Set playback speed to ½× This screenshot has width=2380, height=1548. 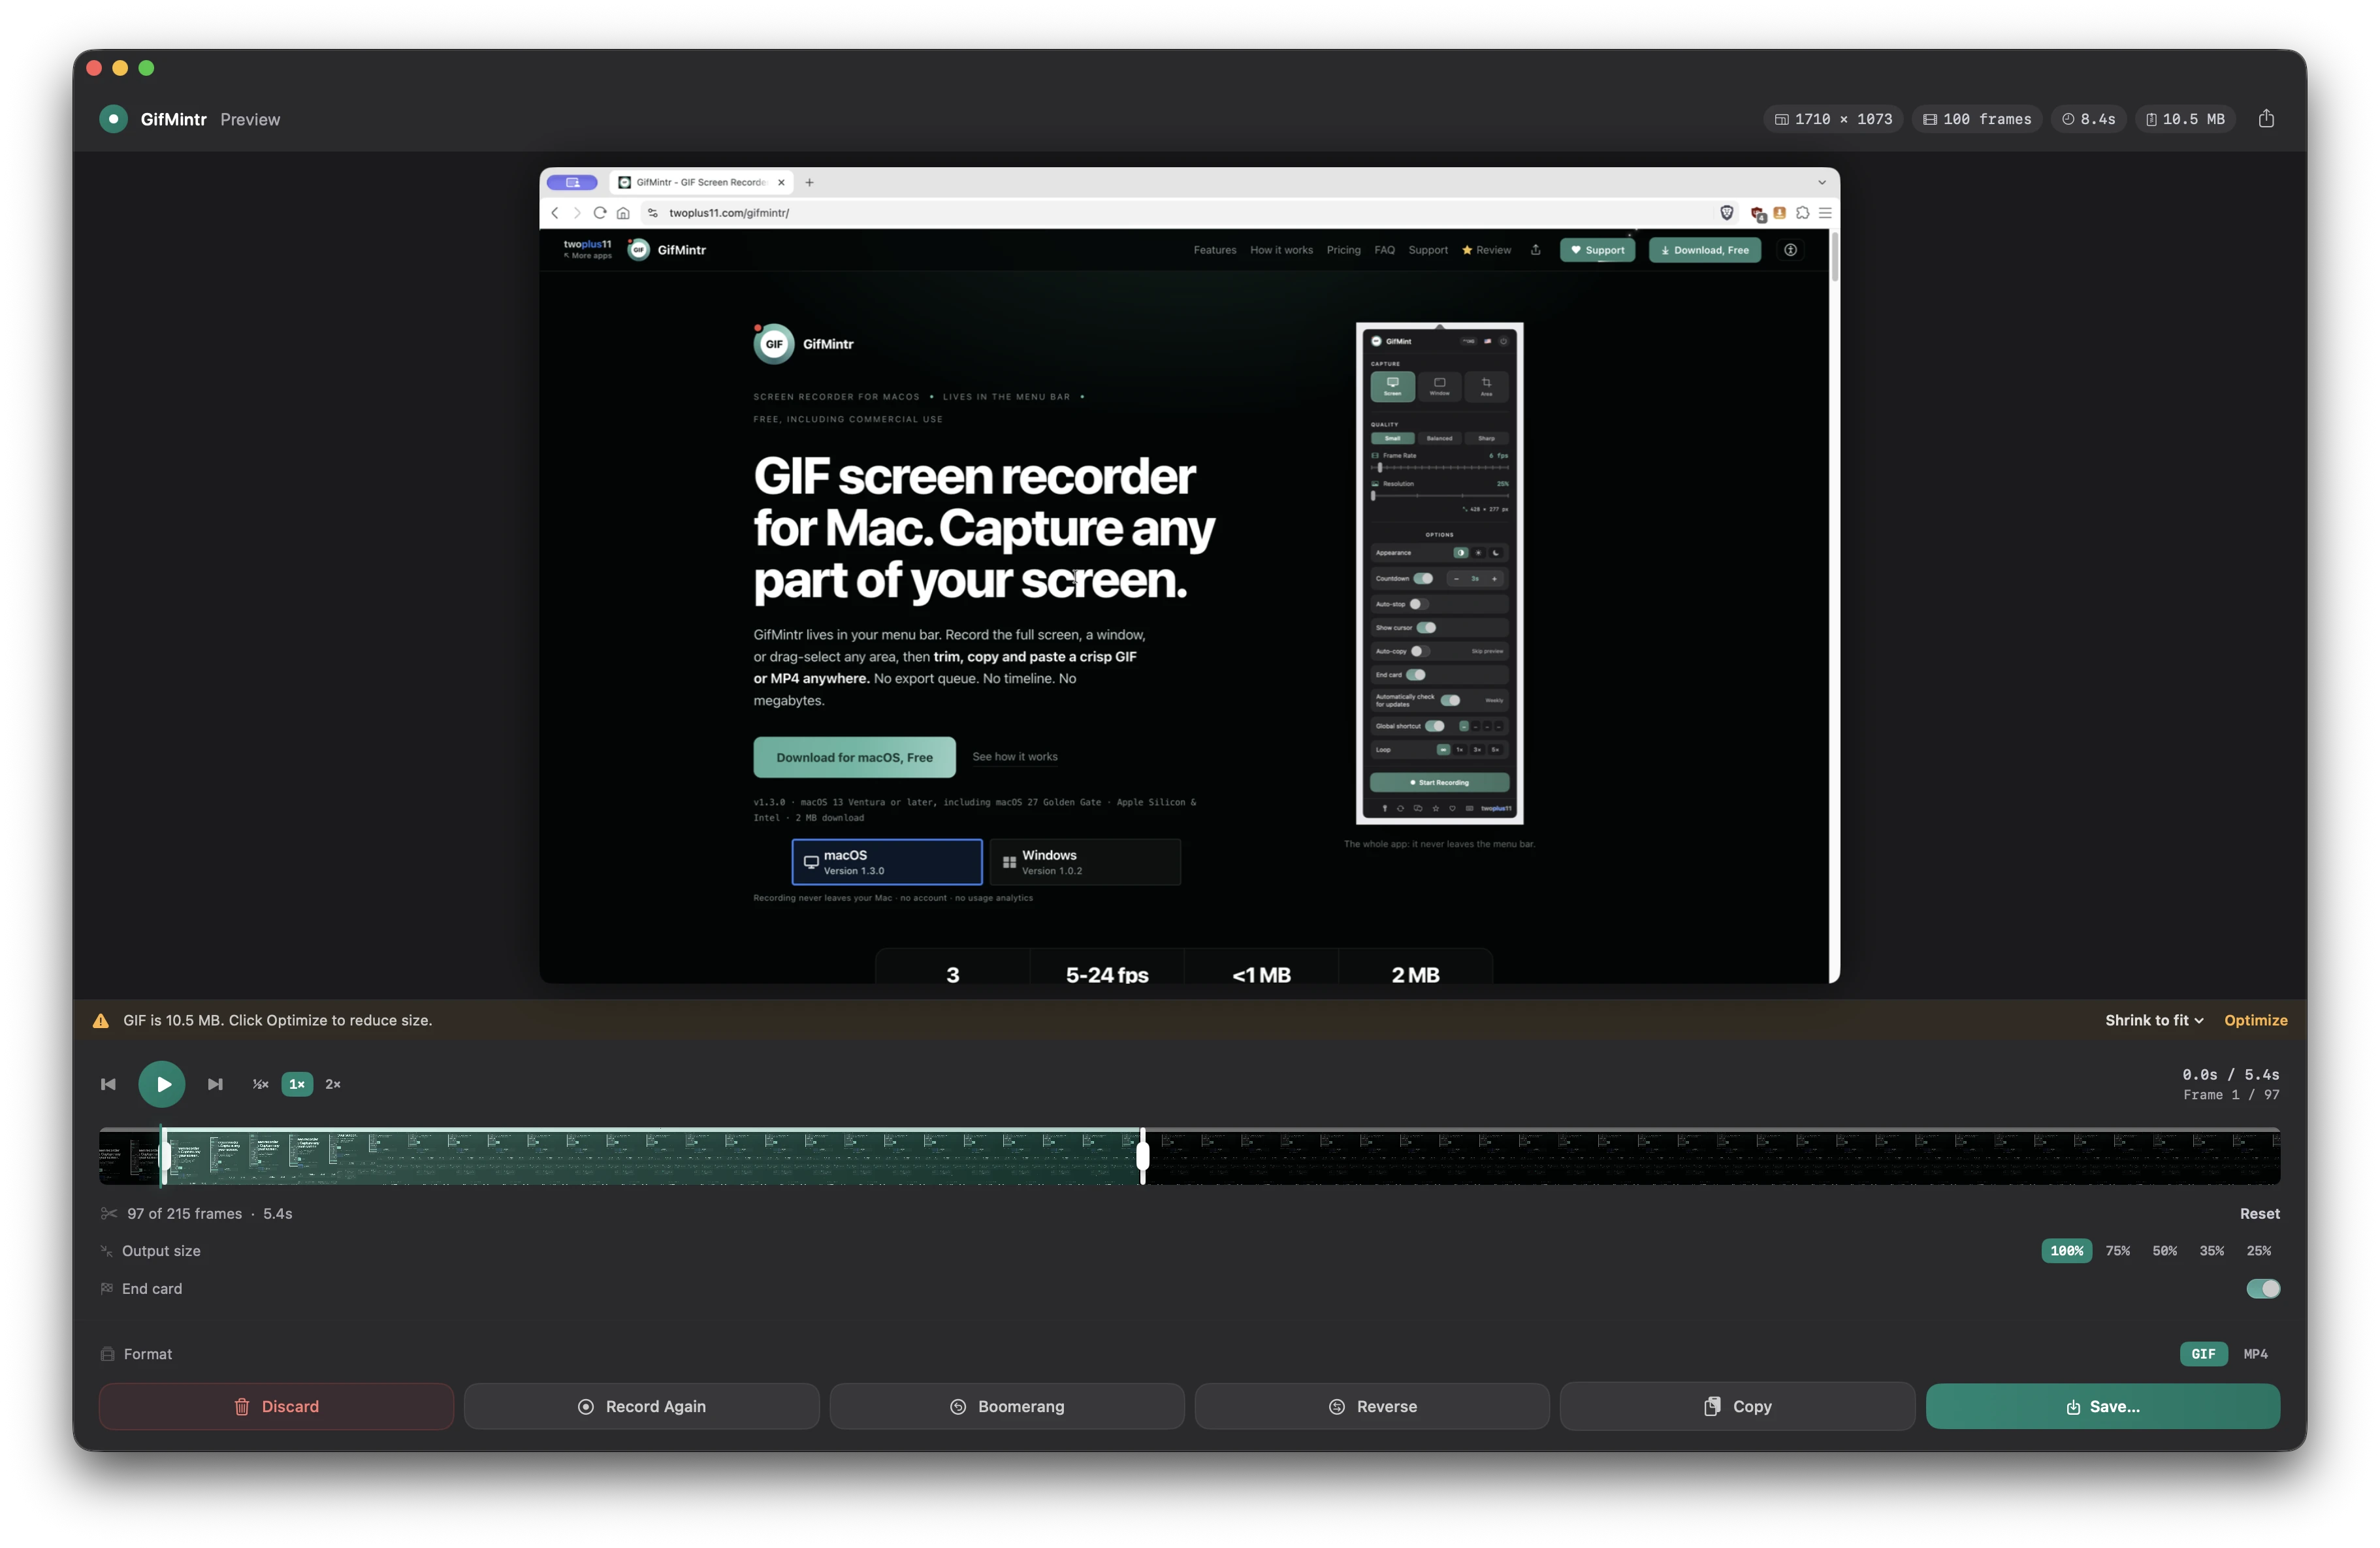tap(260, 1084)
